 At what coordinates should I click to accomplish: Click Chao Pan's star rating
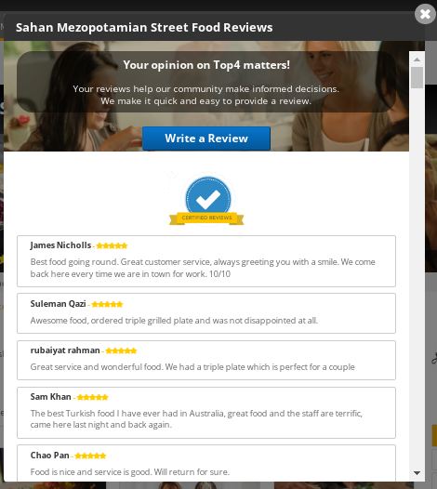[90, 456]
